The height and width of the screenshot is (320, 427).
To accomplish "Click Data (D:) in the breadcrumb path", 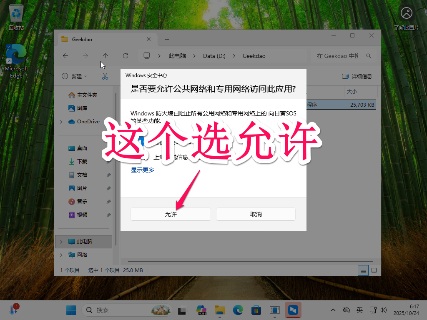I will coord(214,55).
